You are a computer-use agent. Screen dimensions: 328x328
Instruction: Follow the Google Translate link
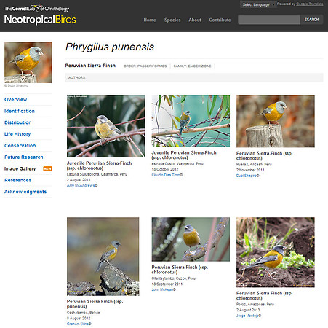click(310, 4)
